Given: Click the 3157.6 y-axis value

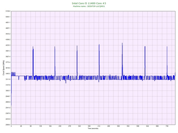Looking at the screenshot, I should [x=8, y=85].
